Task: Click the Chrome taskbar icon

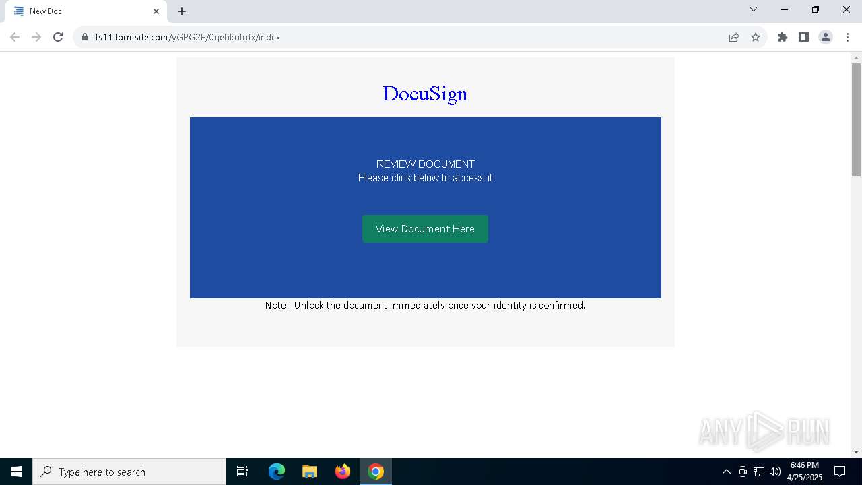Action: pos(376,472)
